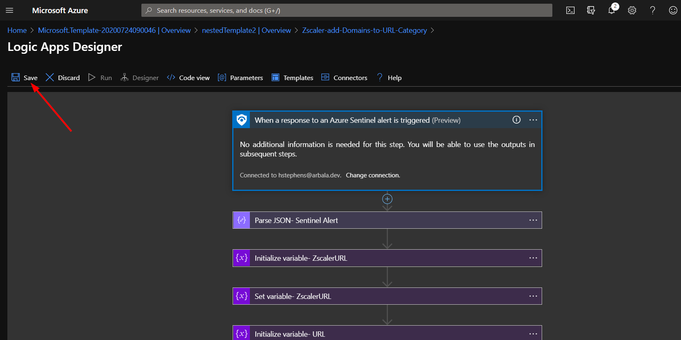This screenshot has width=681, height=340.
Task: Select Save in the command bar
Action: (25, 78)
